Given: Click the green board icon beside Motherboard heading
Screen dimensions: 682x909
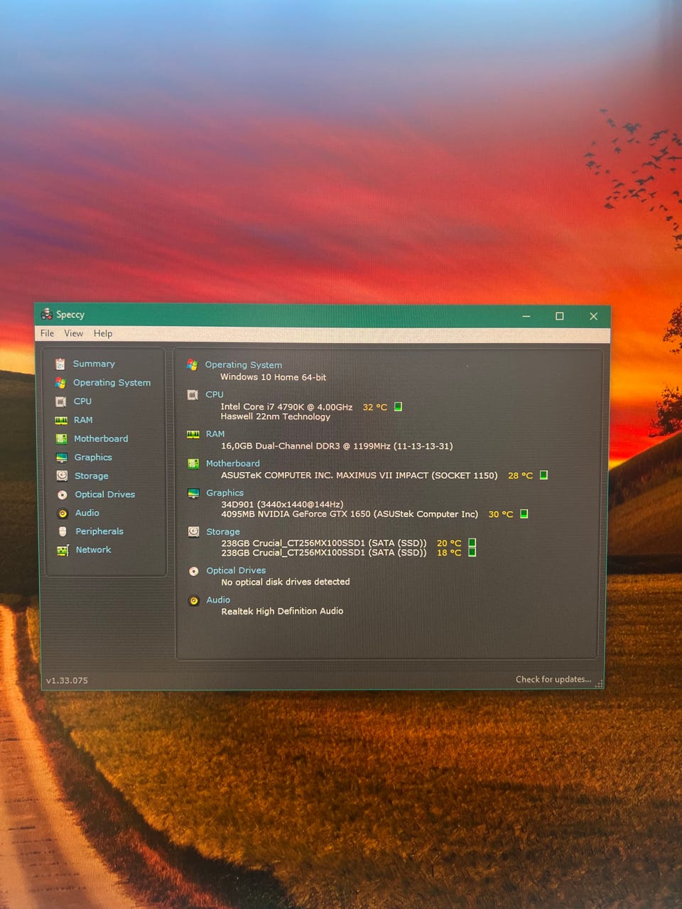Looking at the screenshot, I should pyautogui.click(x=193, y=464).
